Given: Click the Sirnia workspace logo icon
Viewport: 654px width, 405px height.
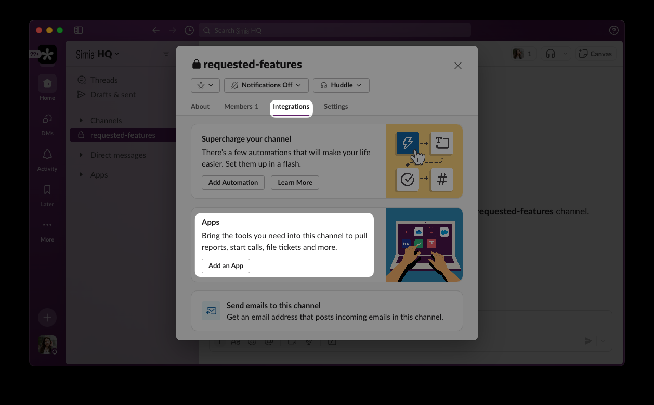Looking at the screenshot, I should tap(47, 54).
